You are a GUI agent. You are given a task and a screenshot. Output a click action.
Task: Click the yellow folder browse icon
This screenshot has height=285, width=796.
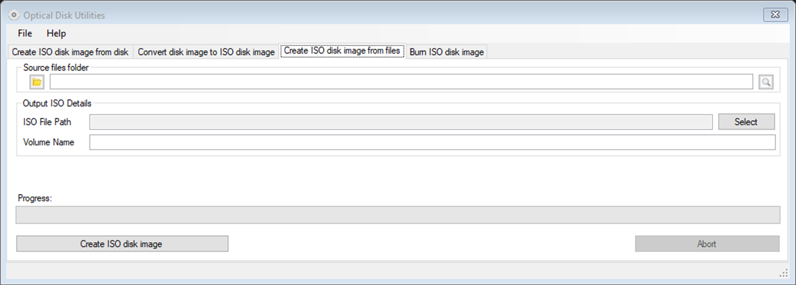(x=37, y=82)
